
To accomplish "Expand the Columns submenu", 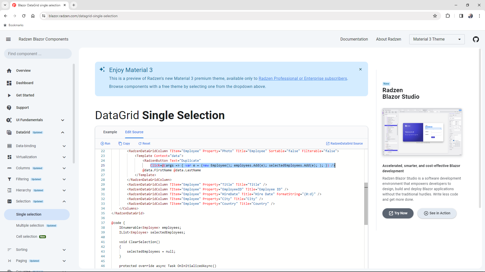I will (64, 168).
